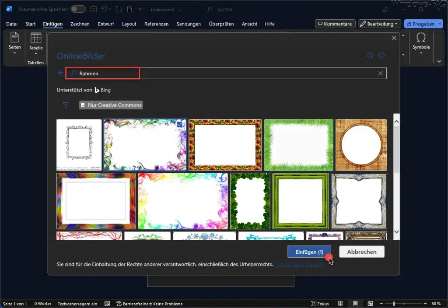Uncheck the selected colorful smoke frame checkbox
448x308 pixels.
(x=180, y=124)
